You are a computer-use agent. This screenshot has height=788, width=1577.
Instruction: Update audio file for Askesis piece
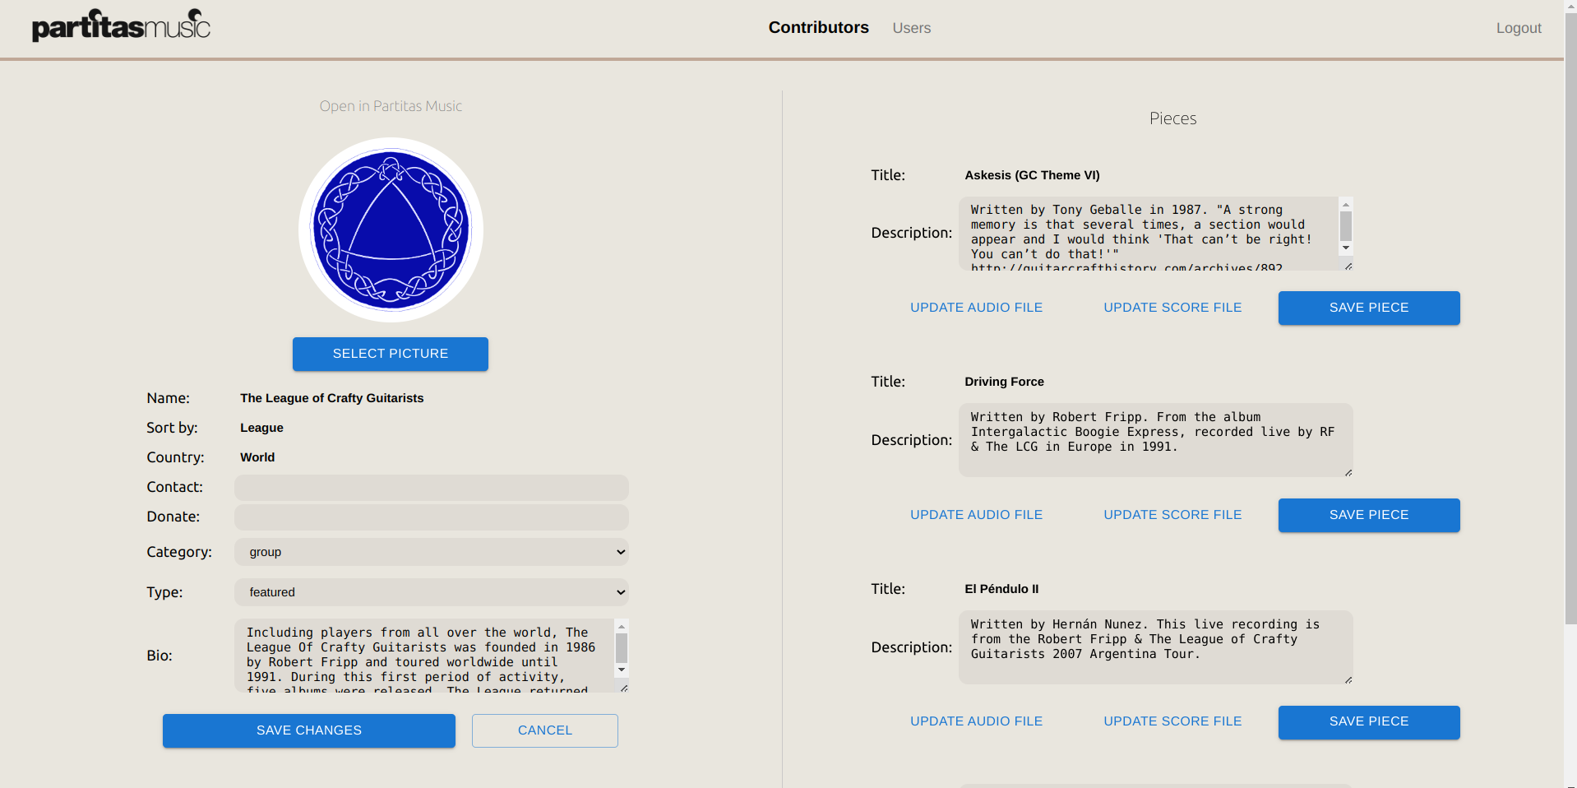point(976,308)
